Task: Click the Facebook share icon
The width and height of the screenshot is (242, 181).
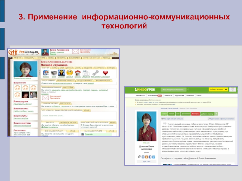Action: [150, 157]
